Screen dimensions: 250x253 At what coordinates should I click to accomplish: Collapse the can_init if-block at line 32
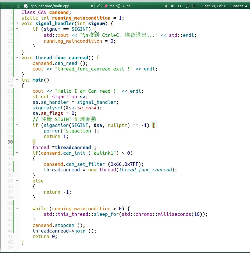[x=17, y=153]
